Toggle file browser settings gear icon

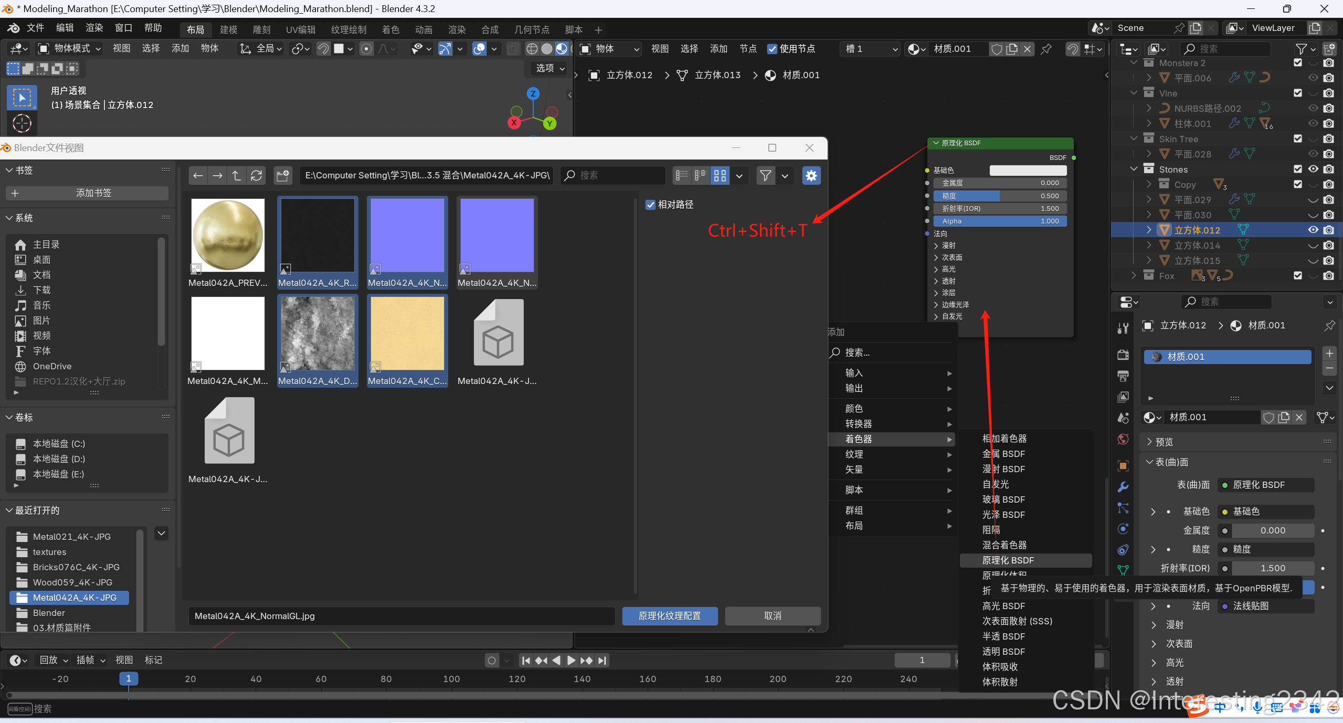(811, 175)
